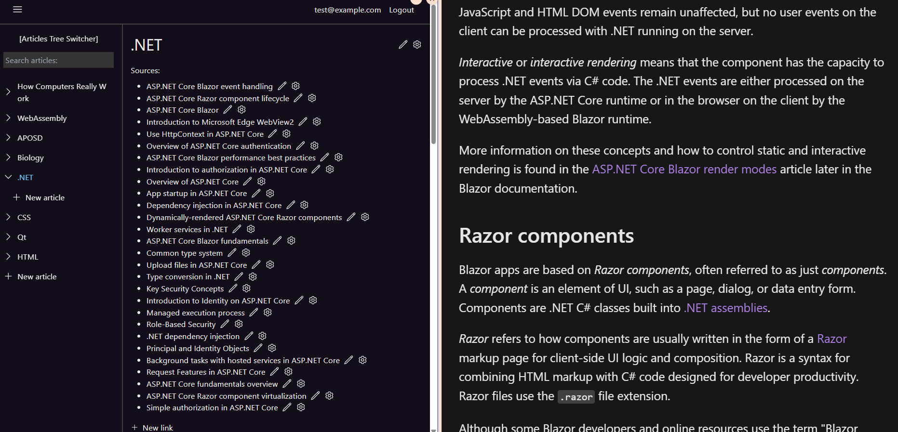Click New link below sources list
This screenshot has height=432, width=898.
pos(152,427)
